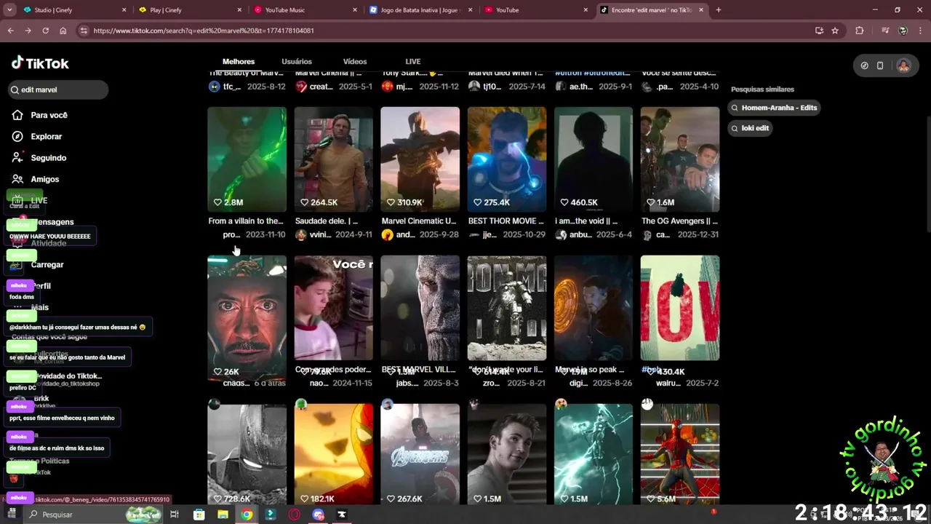Open The OG Avengers video
Image resolution: width=931 pixels, height=524 pixels.
pos(680,159)
